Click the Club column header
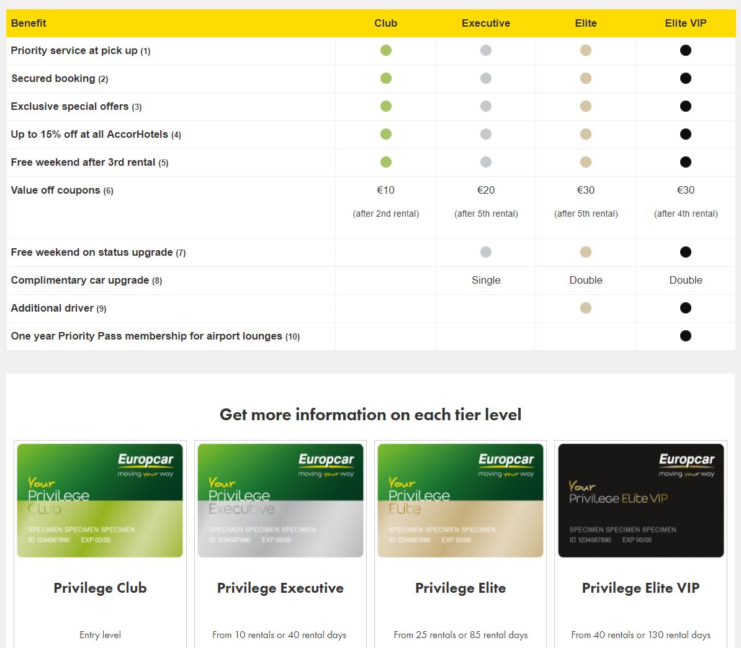The height and width of the screenshot is (648, 741). click(x=385, y=23)
